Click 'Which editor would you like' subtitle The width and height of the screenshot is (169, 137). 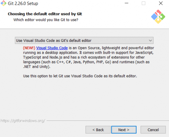(46, 20)
